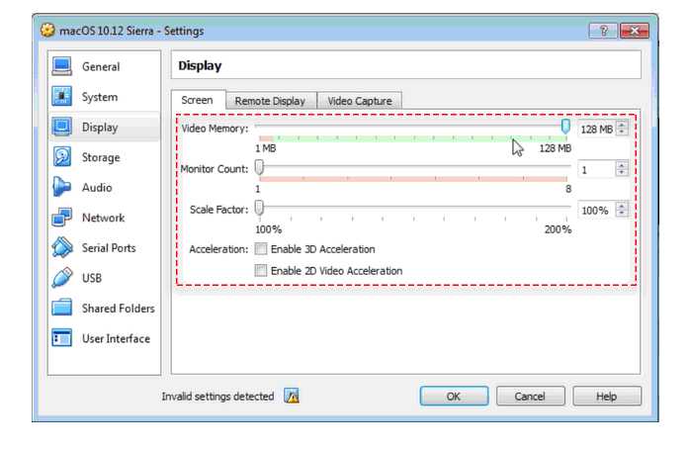Click the Network label in settings list
This screenshot has width=689, height=449.
pos(103,218)
